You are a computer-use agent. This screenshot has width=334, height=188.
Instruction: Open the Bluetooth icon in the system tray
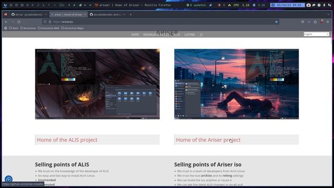[324, 5]
